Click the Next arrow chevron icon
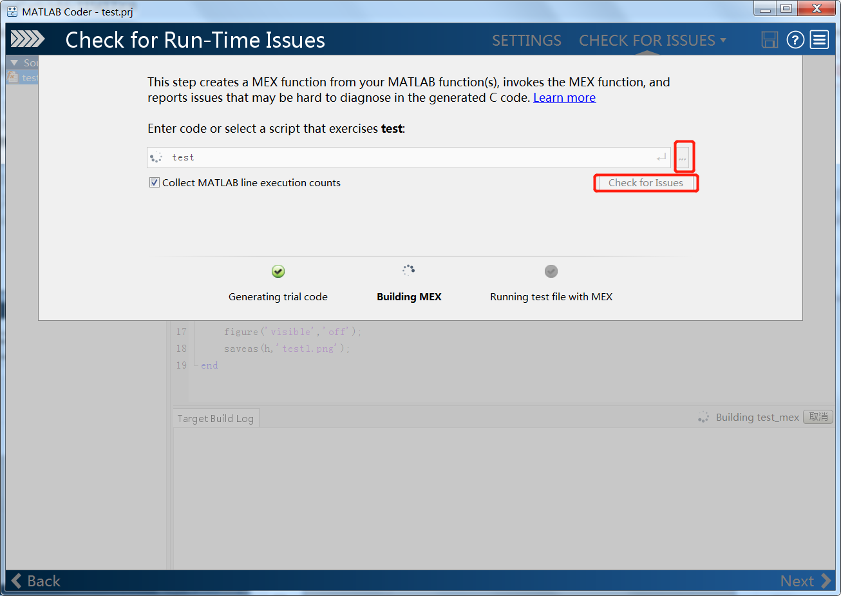Image resolution: width=841 pixels, height=596 pixels. coord(826,581)
